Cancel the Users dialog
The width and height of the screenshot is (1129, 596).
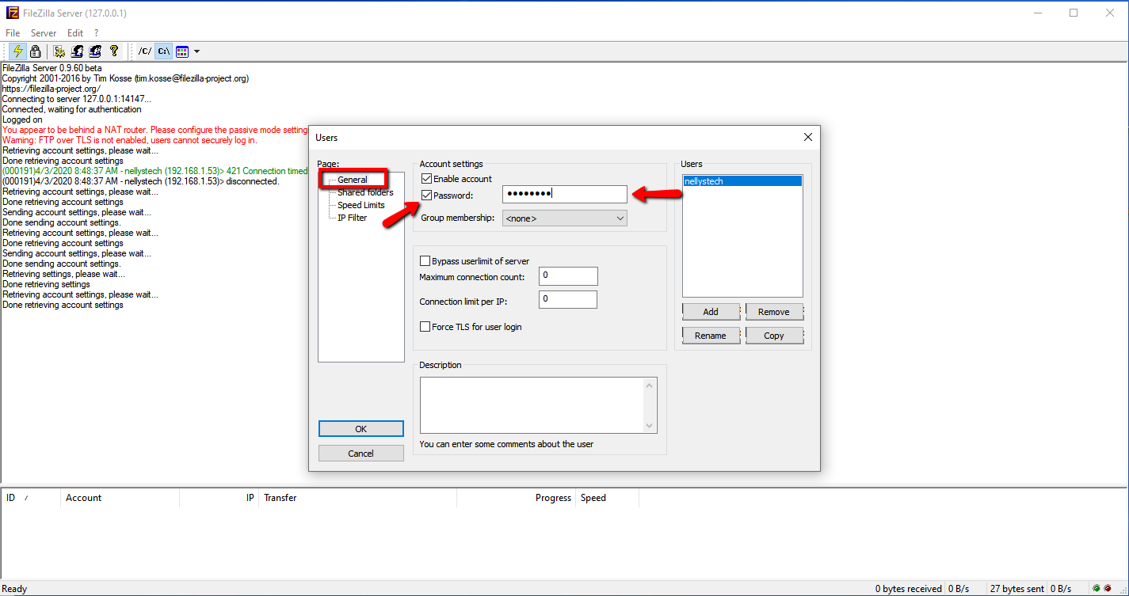tap(361, 454)
